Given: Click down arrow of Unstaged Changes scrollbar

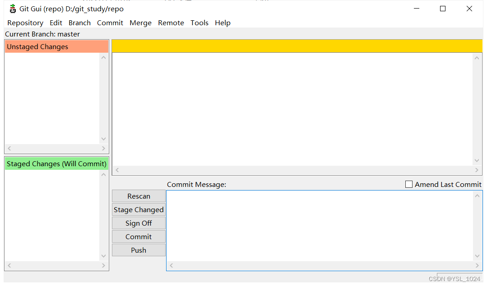Looking at the screenshot, I should (x=104, y=139).
